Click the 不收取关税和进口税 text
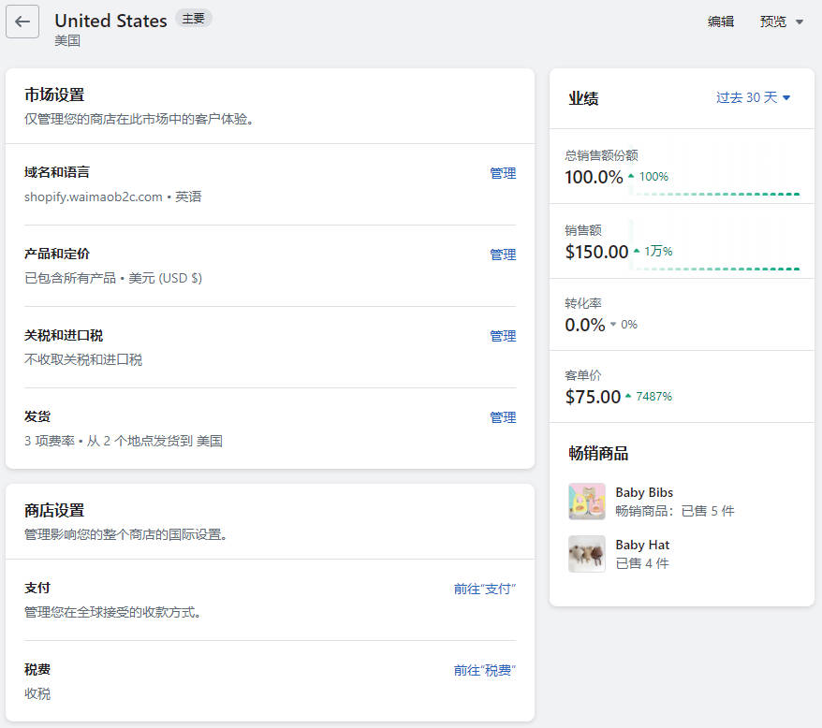The height and width of the screenshot is (728, 822). point(83,359)
